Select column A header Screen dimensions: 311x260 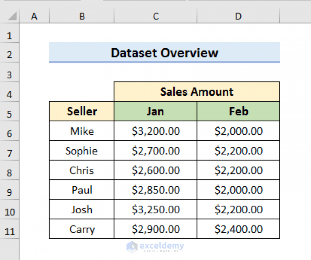point(34,16)
